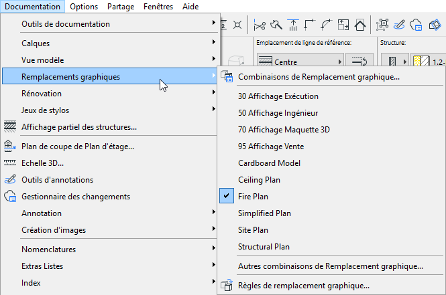Click the explode cross toolbar icon
The width and height of the screenshot is (446, 295).
click(x=237, y=25)
